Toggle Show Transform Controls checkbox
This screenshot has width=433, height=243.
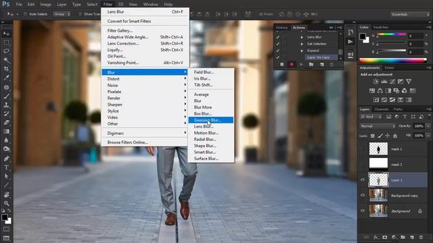click(80, 14)
